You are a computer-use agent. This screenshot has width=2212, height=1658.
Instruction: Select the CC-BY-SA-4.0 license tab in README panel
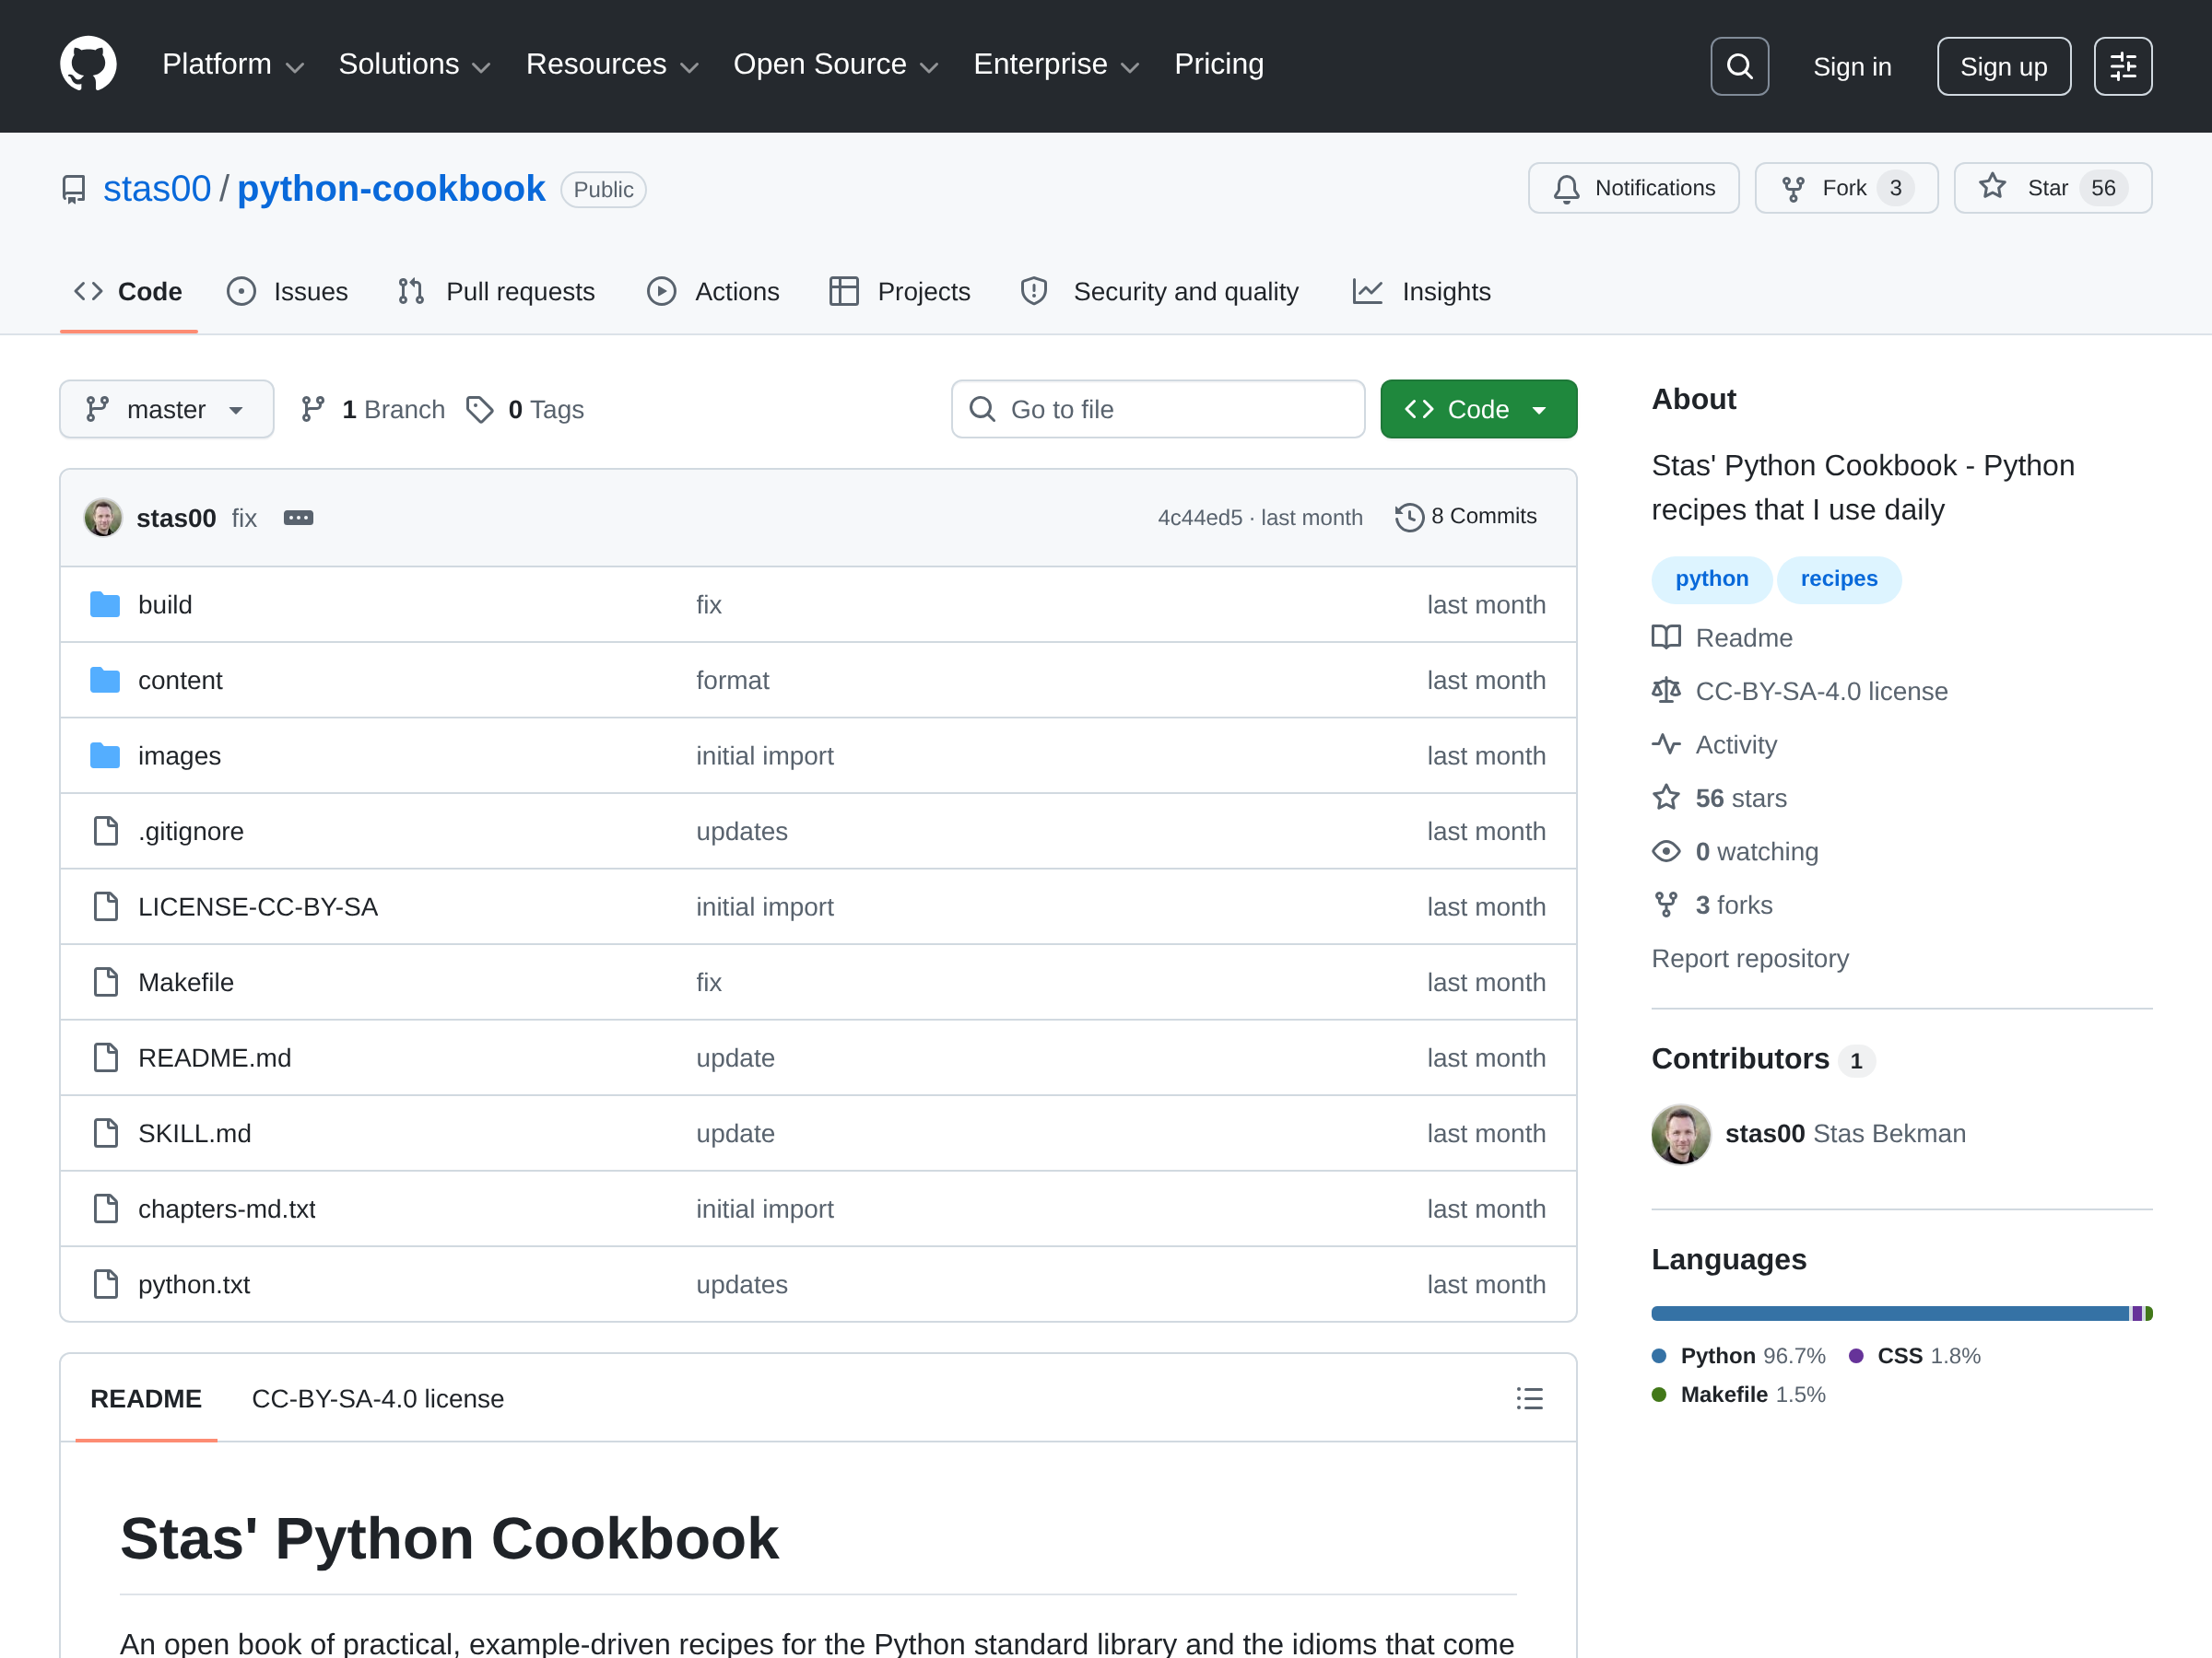[x=378, y=1398]
